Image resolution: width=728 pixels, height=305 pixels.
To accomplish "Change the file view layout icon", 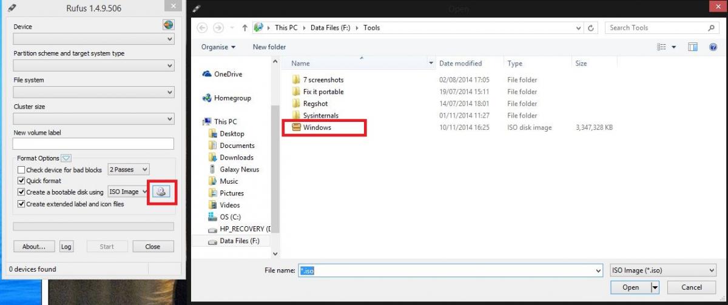I will point(662,47).
